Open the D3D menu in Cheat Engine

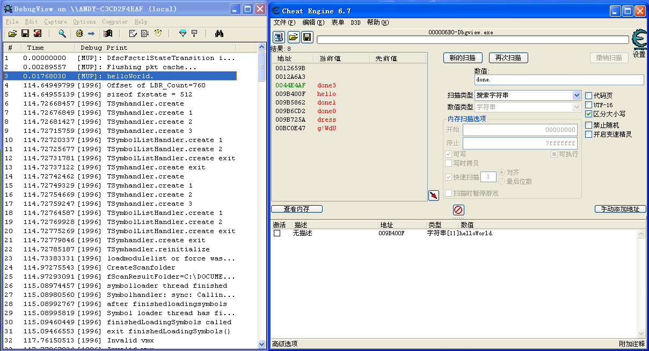click(355, 23)
